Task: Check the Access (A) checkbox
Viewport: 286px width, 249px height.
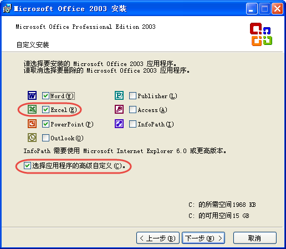Action: point(132,110)
